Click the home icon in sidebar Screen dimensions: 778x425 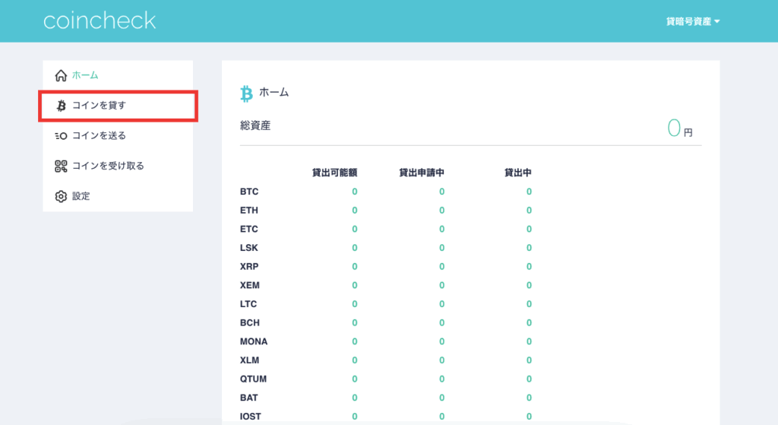tap(62, 75)
